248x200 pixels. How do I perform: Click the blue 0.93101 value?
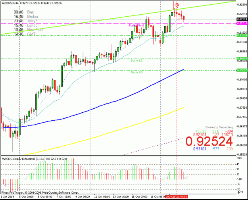pos(200,149)
